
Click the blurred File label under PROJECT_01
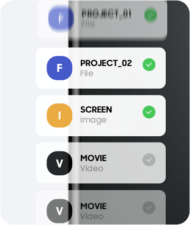point(88,25)
